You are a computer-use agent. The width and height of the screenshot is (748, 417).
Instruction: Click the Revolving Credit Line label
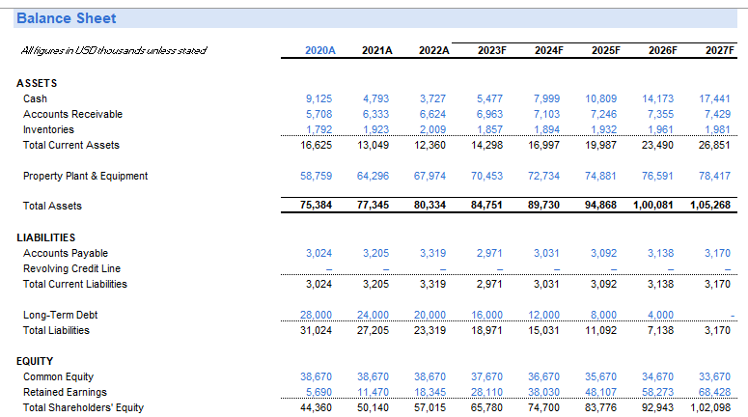click(71, 268)
